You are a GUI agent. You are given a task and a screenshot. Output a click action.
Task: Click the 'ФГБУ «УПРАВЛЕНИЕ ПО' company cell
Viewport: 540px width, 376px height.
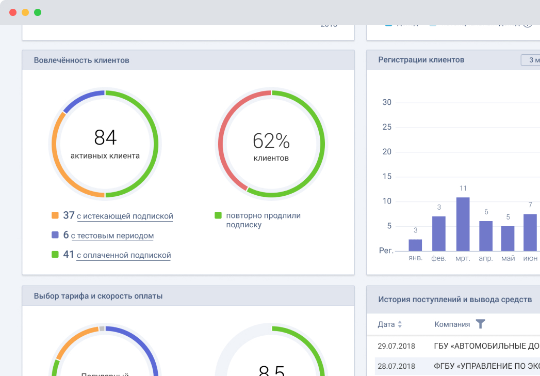pos(487,366)
